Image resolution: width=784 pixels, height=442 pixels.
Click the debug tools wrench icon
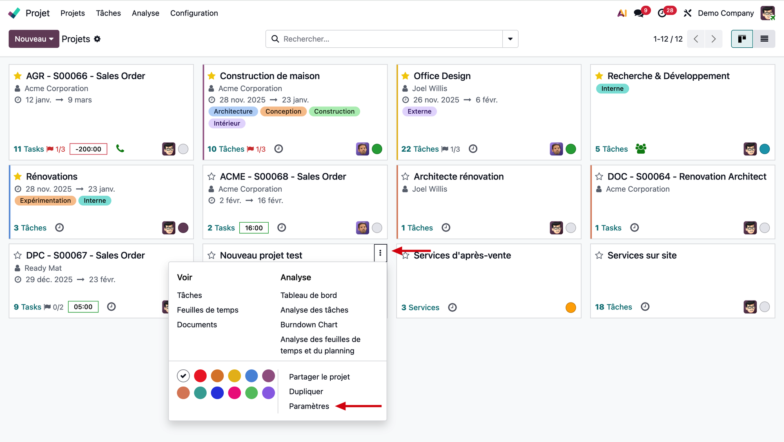click(688, 13)
